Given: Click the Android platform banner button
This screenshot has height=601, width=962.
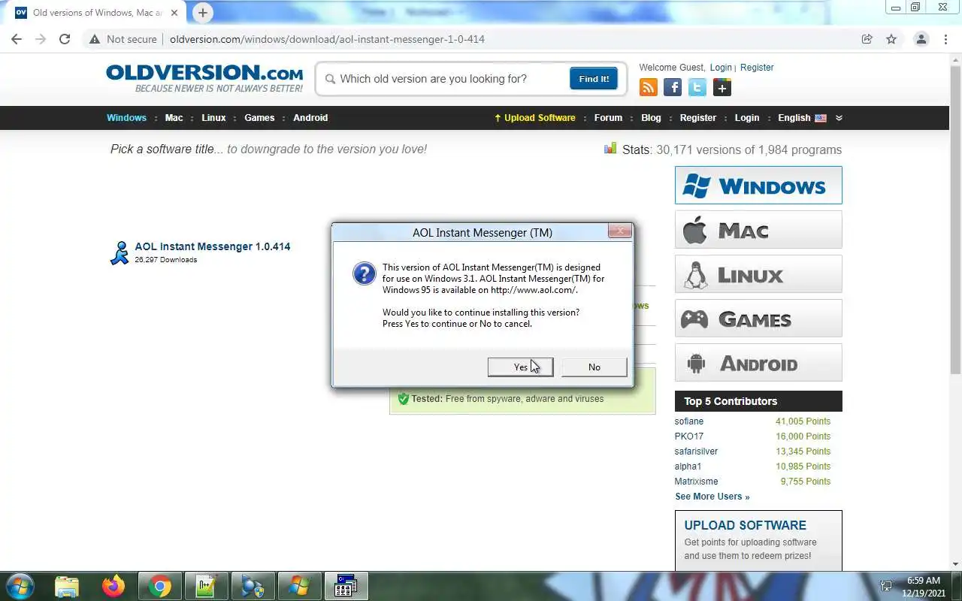Looking at the screenshot, I should click(x=758, y=363).
